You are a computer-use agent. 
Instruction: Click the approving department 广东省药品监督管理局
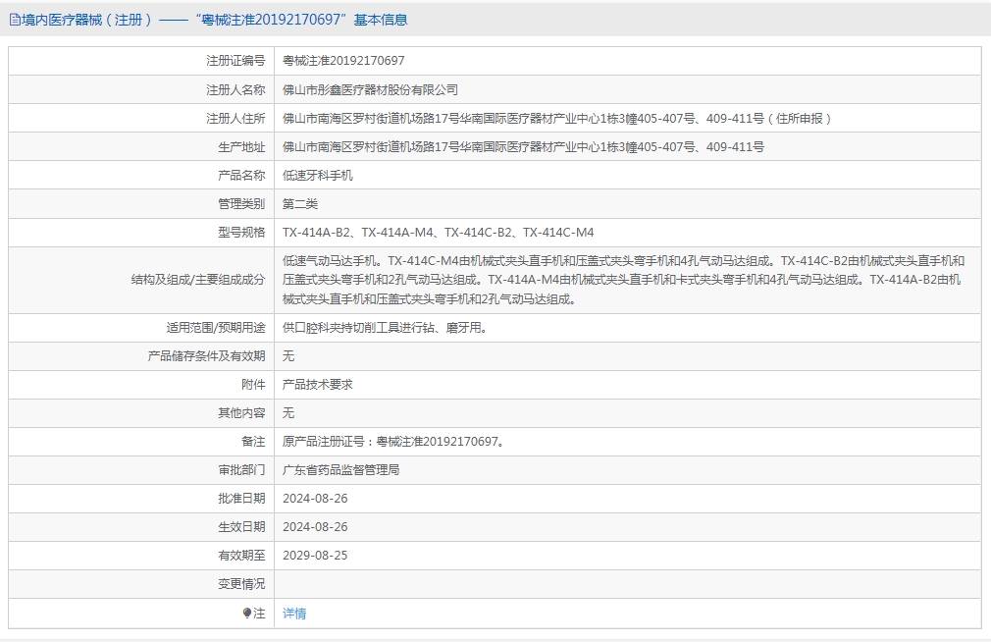click(340, 470)
